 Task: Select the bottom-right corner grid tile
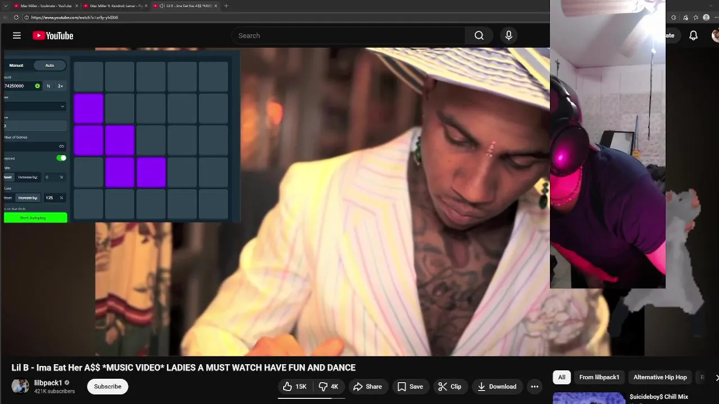[213, 204]
